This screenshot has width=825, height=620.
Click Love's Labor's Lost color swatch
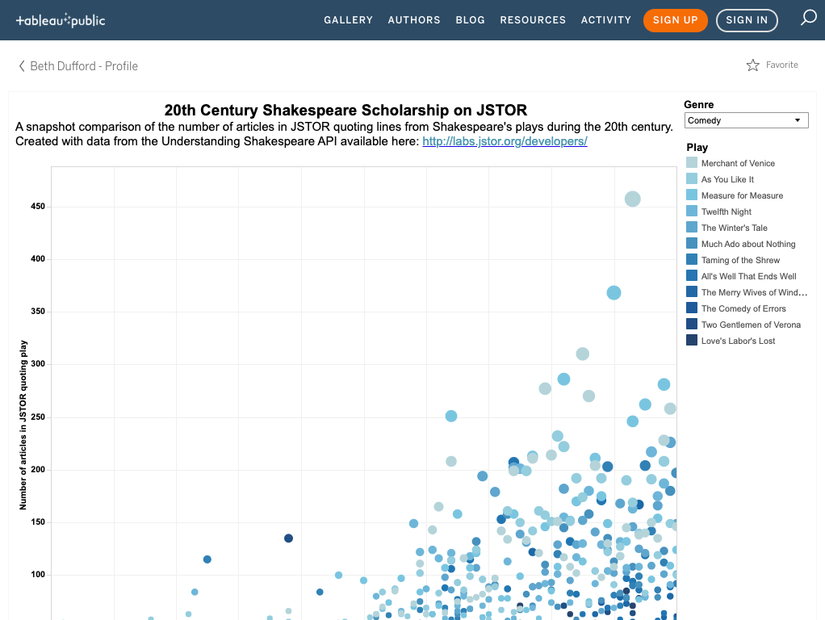(x=692, y=340)
